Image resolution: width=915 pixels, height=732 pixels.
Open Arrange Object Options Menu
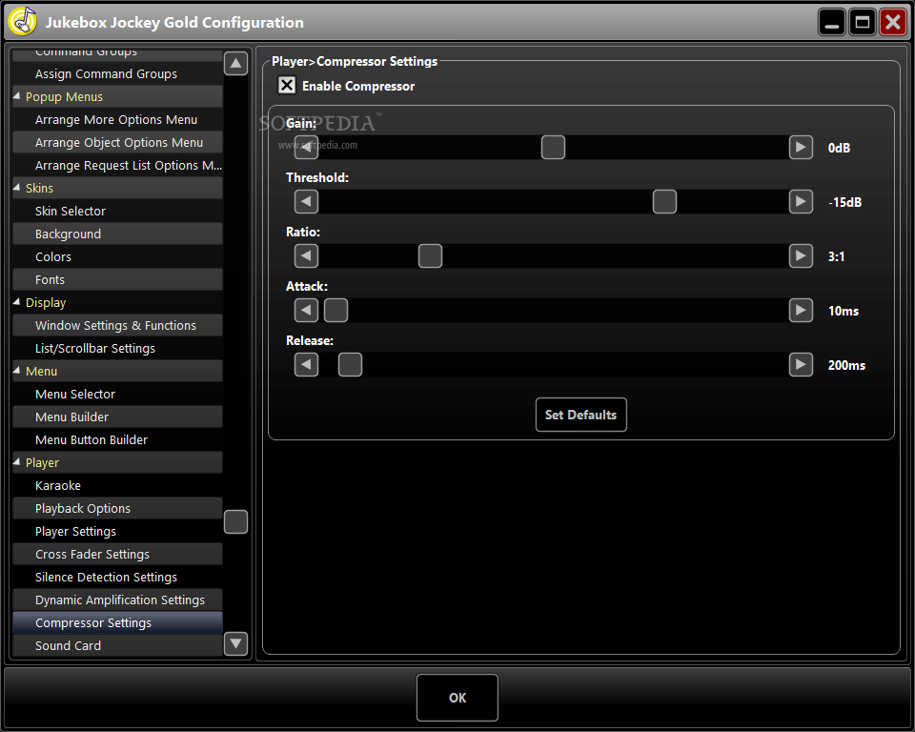(117, 142)
